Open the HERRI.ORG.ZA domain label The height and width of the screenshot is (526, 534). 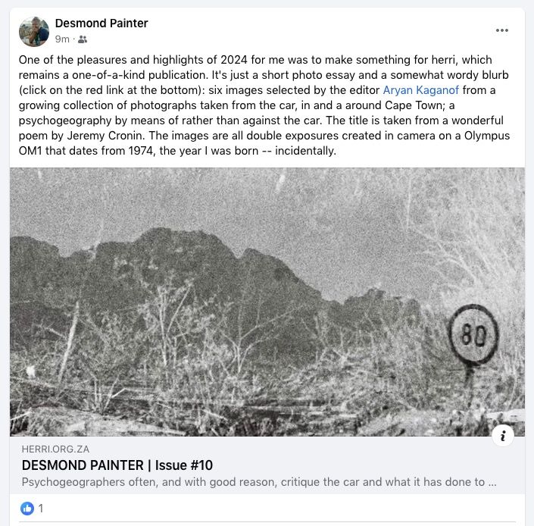pyautogui.click(x=55, y=449)
